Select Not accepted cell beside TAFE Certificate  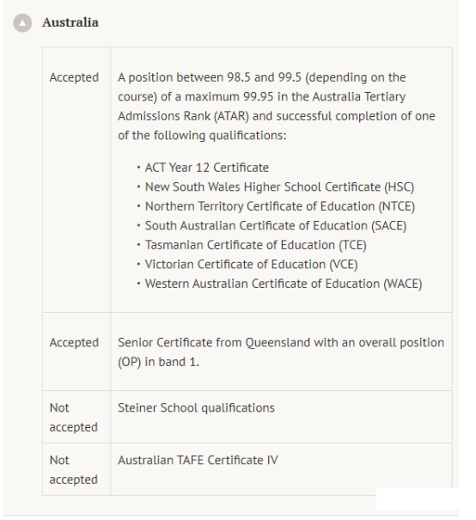click(74, 469)
